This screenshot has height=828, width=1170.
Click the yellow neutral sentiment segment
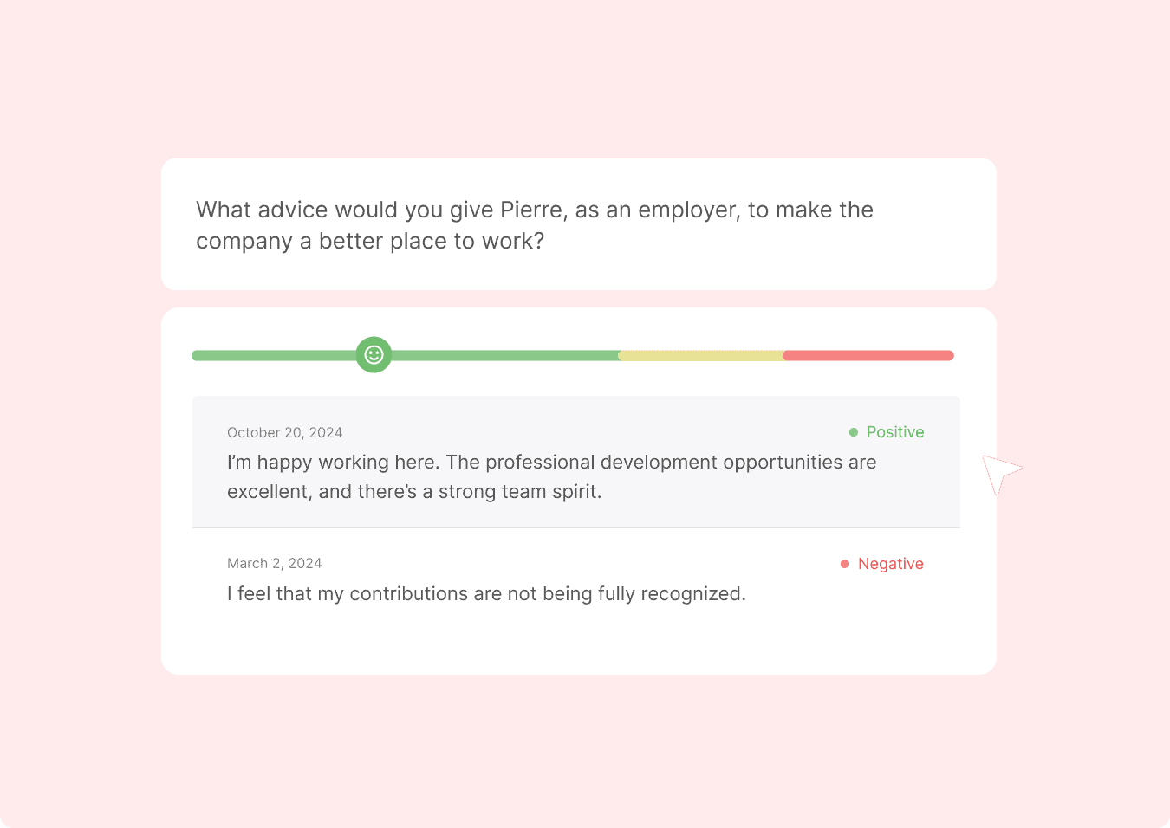click(x=700, y=355)
